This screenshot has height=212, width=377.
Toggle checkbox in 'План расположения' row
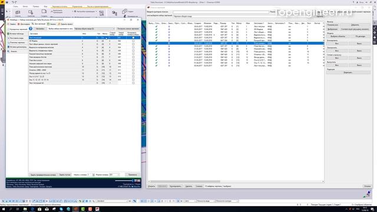click(x=133, y=67)
